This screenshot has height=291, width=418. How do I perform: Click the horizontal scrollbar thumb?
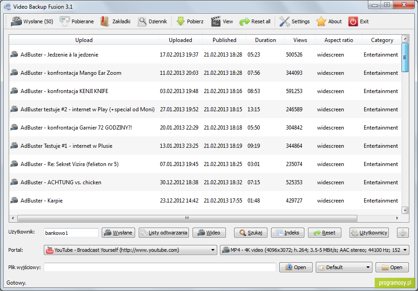point(187,218)
